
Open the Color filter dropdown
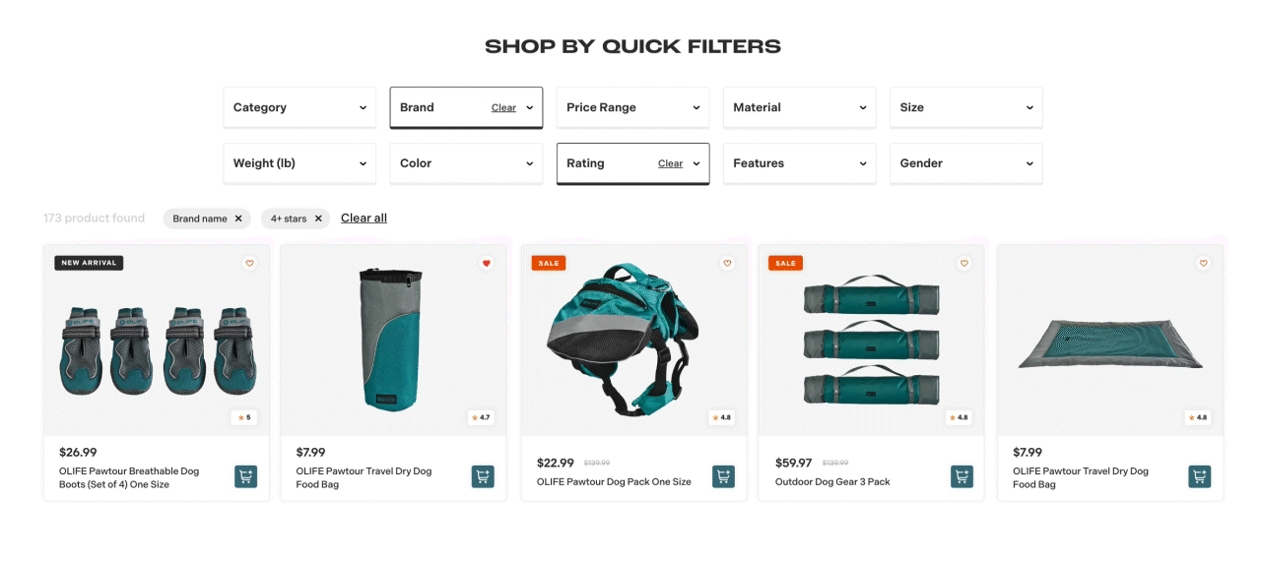(x=466, y=163)
